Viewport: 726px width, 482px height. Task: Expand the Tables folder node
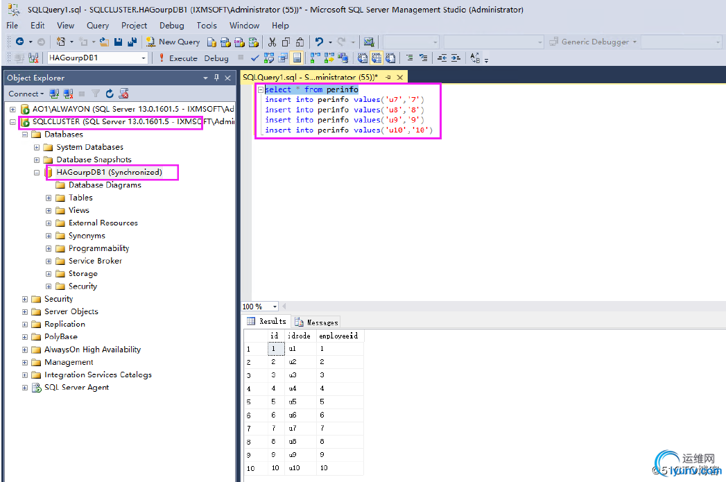[x=49, y=198]
